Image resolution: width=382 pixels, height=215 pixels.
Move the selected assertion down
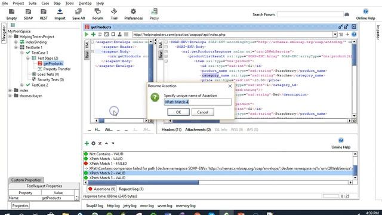pos(113,143)
